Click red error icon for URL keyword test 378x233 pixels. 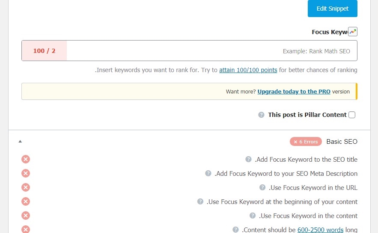tap(26, 187)
